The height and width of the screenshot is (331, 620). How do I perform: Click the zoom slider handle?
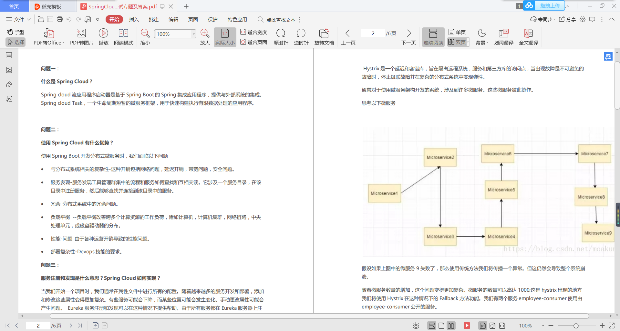(x=576, y=326)
